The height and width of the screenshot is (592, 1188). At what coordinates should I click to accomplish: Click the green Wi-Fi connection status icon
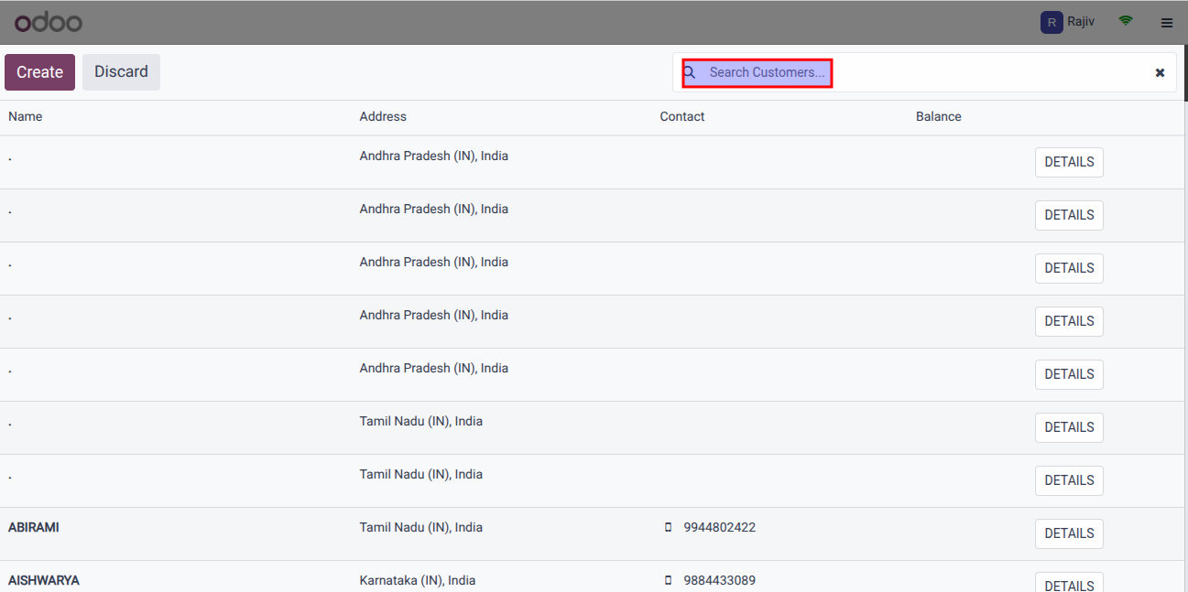pyautogui.click(x=1126, y=21)
